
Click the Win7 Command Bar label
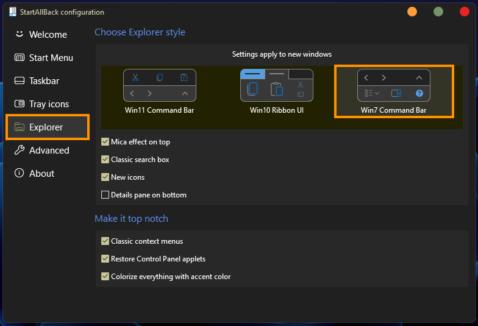(394, 110)
